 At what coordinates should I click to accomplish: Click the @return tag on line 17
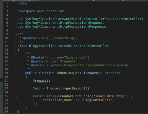(38, 65)
